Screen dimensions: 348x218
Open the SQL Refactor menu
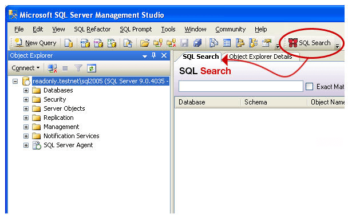click(x=92, y=29)
